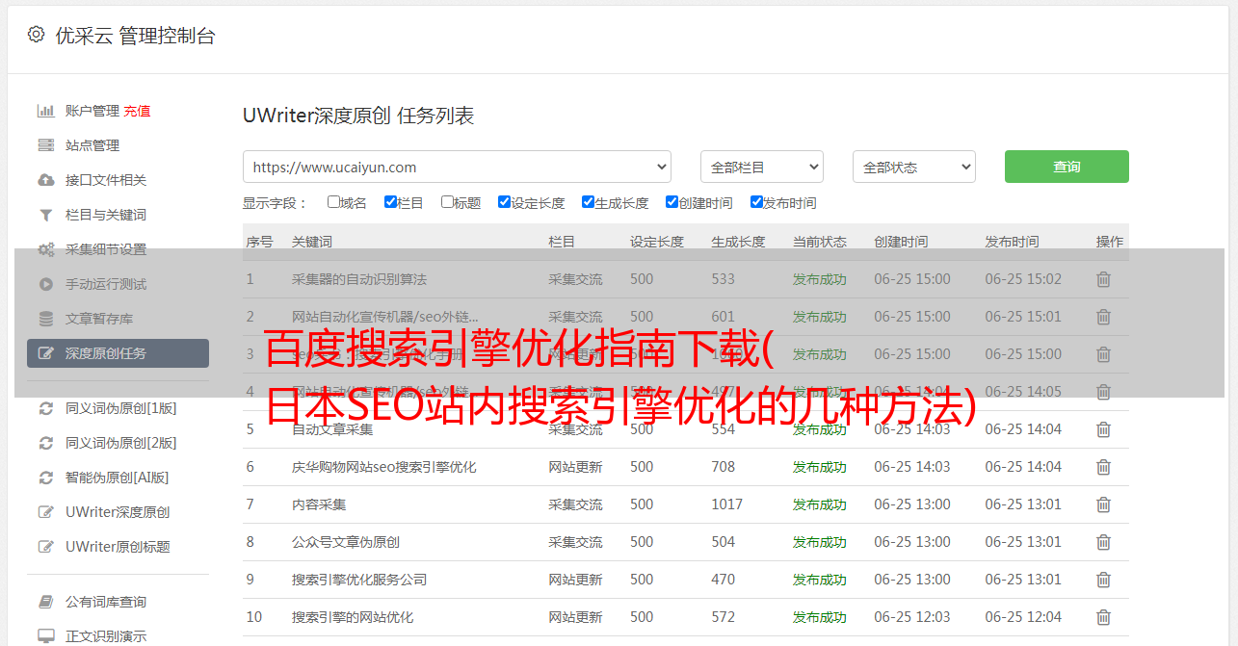Delete the 搜索引擎的网站优化 task
The width and height of the screenshot is (1238, 646).
[x=1103, y=617]
